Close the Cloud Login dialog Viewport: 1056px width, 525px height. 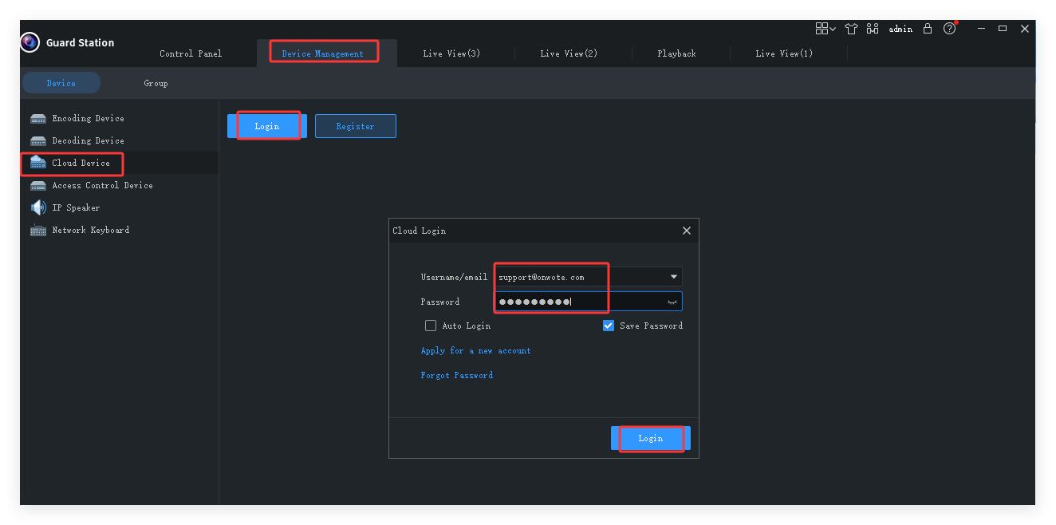[x=687, y=231]
